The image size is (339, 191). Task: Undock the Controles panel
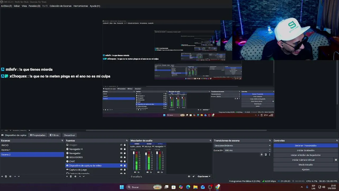tap(337, 141)
